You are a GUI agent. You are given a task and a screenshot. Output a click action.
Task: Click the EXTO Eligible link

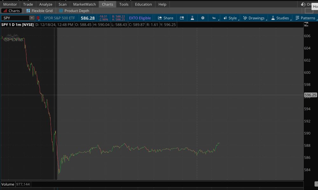pyautogui.click(x=140, y=18)
